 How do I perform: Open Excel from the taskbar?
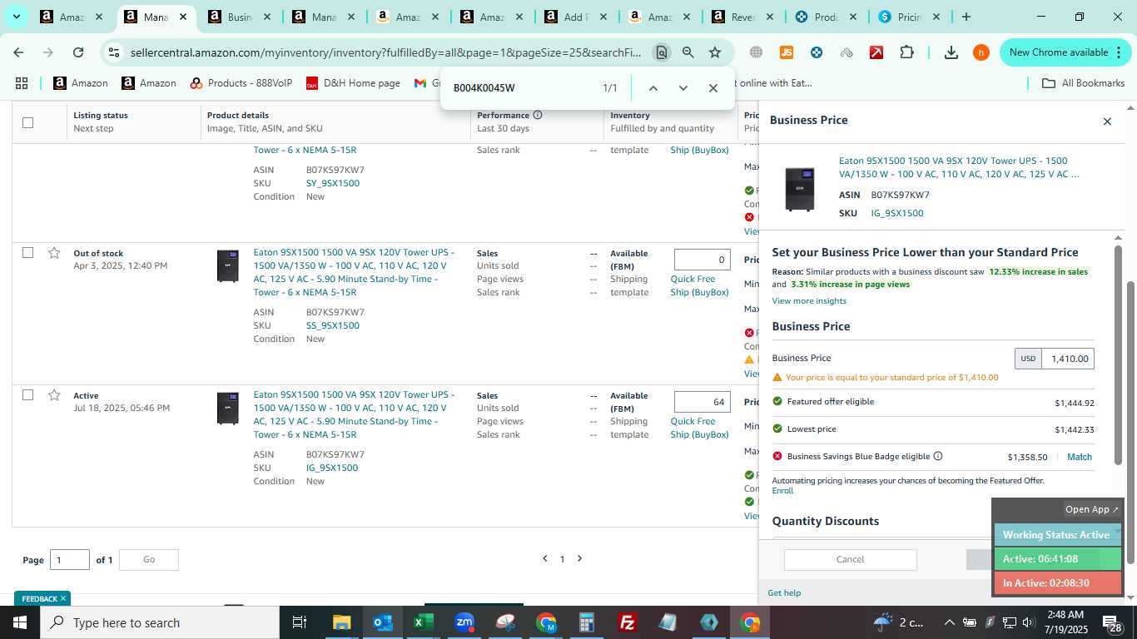[x=424, y=622]
